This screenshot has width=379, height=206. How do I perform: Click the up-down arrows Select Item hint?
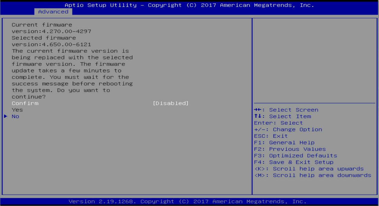click(x=282, y=117)
